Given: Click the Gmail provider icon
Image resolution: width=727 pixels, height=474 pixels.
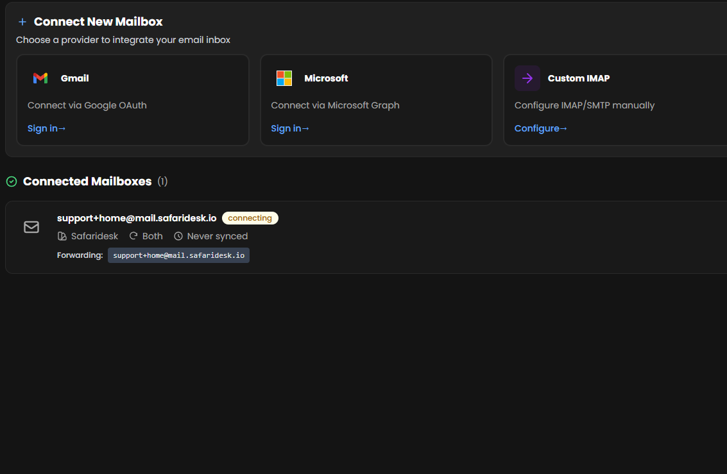Looking at the screenshot, I should point(40,78).
